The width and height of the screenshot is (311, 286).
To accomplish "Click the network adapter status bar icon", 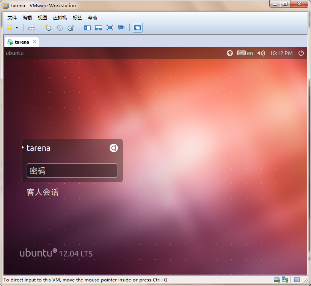I will 285,280.
